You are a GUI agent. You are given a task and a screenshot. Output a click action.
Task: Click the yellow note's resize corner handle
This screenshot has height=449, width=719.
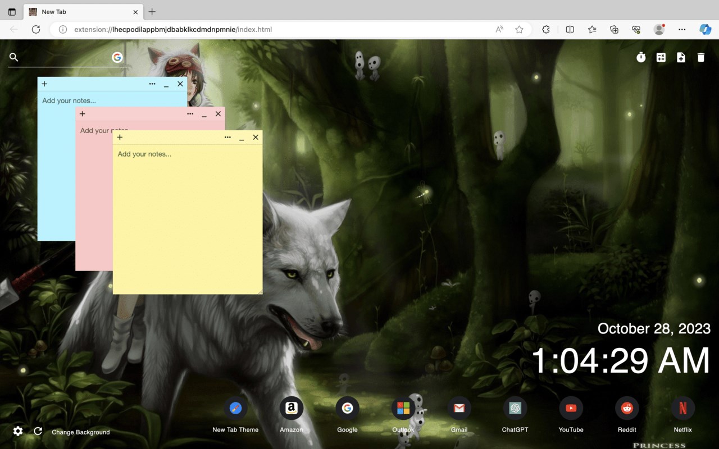pos(260,291)
